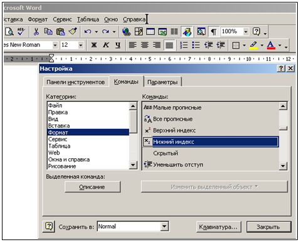Toggle italic with the К button
Screen dimensions: 299x242
(106, 45)
